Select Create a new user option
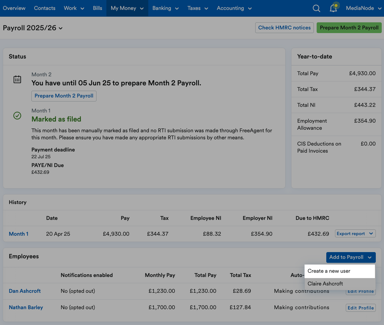 coord(329,271)
